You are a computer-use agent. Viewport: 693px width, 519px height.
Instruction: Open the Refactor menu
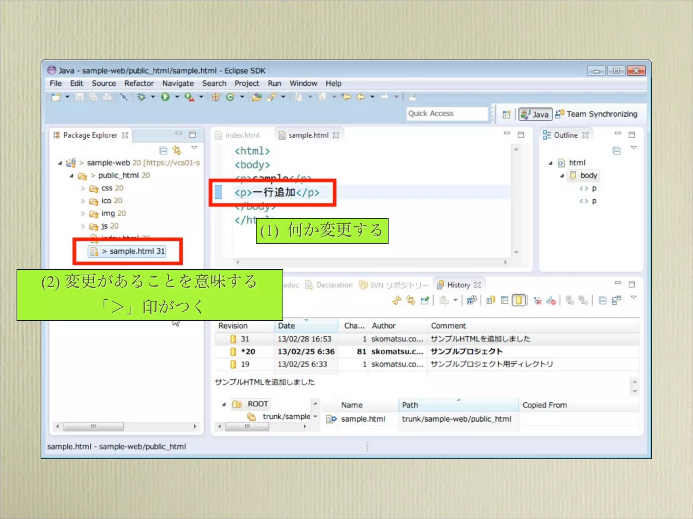(139, 83)
